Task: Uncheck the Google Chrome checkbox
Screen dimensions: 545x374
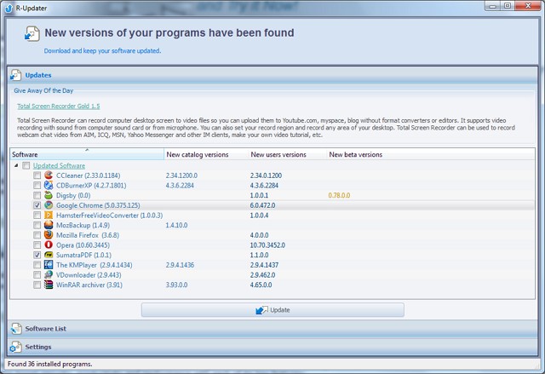Action: (x=37, y=205)
